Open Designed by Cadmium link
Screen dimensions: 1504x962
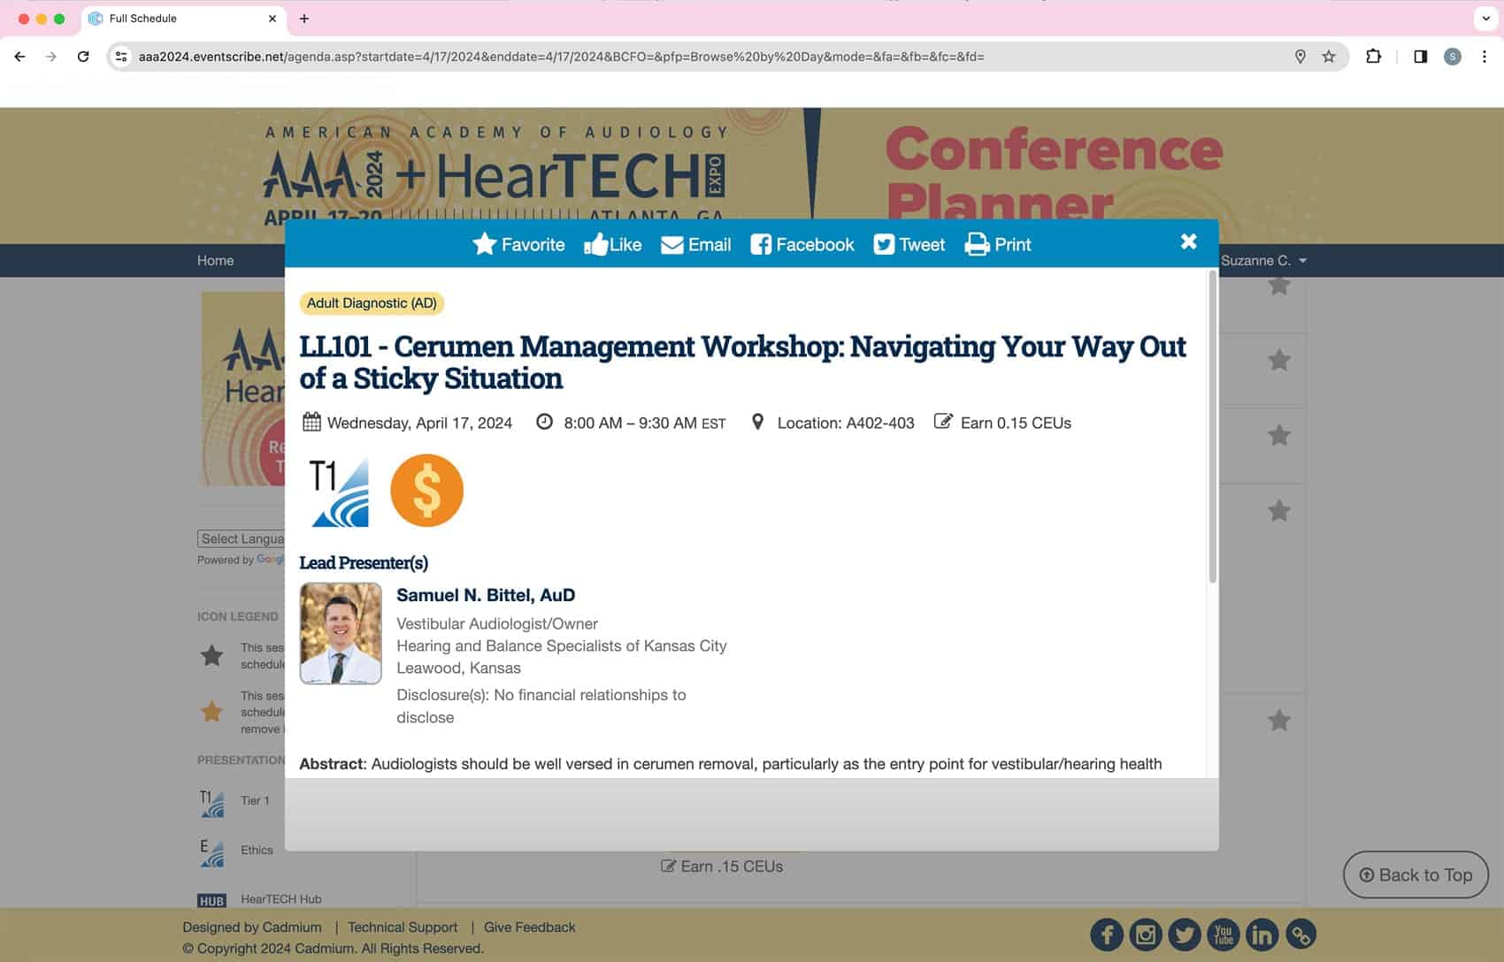252,927
